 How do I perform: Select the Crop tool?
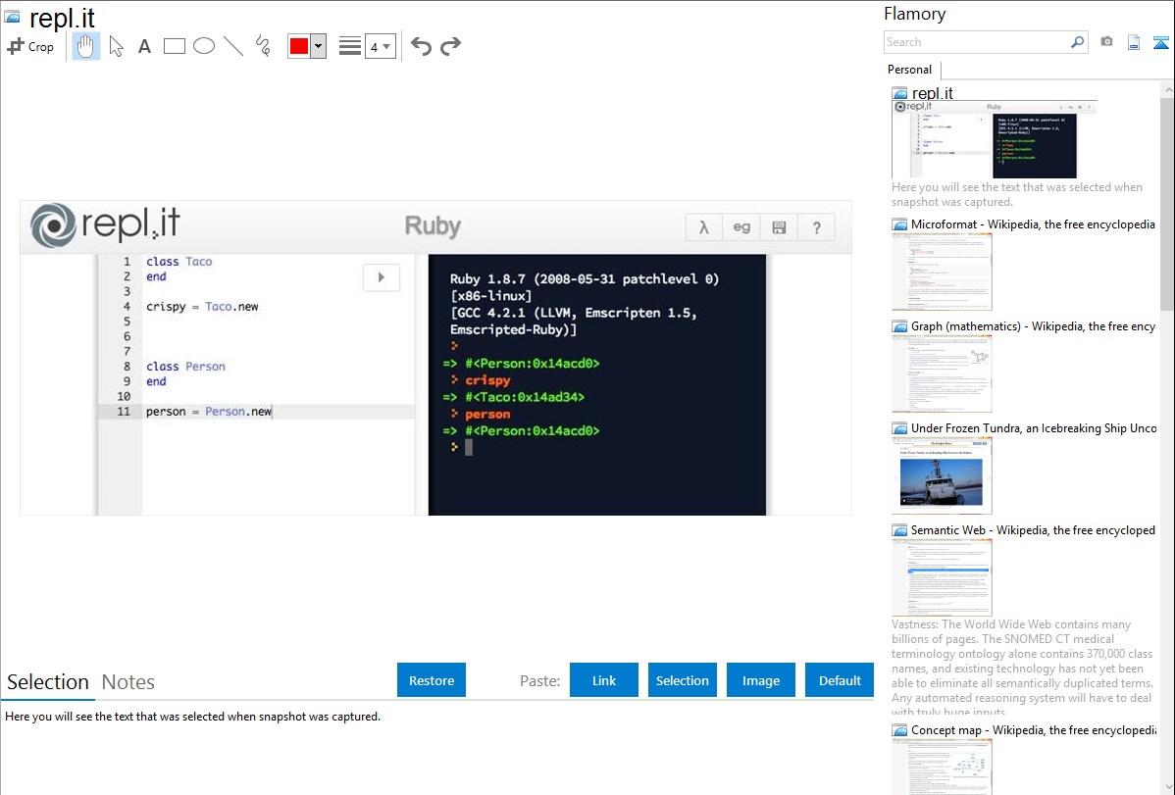click(30, 46)
